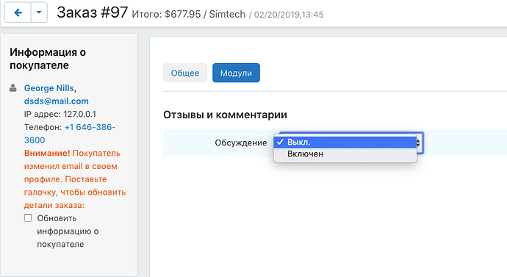Click the checkmark beside Выкл. option

[280, 143]
